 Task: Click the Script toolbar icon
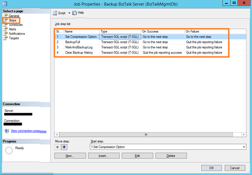point(55,13)
